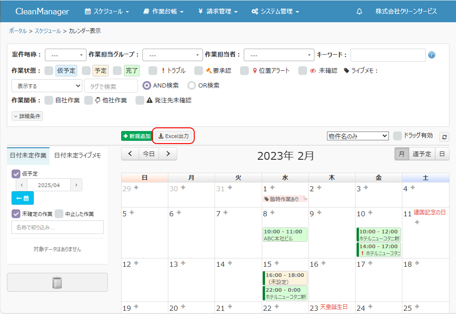Click the plus icon on February 14

click(229, 263)
